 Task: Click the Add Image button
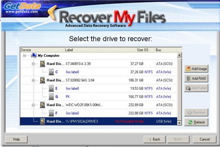(196, 69)
